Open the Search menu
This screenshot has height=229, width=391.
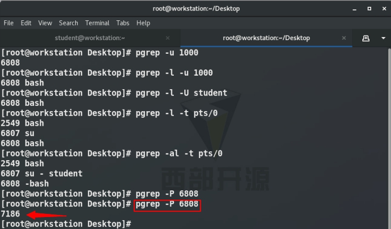(68, 23)
